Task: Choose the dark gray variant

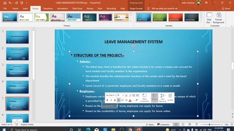Action: (192, 17)
